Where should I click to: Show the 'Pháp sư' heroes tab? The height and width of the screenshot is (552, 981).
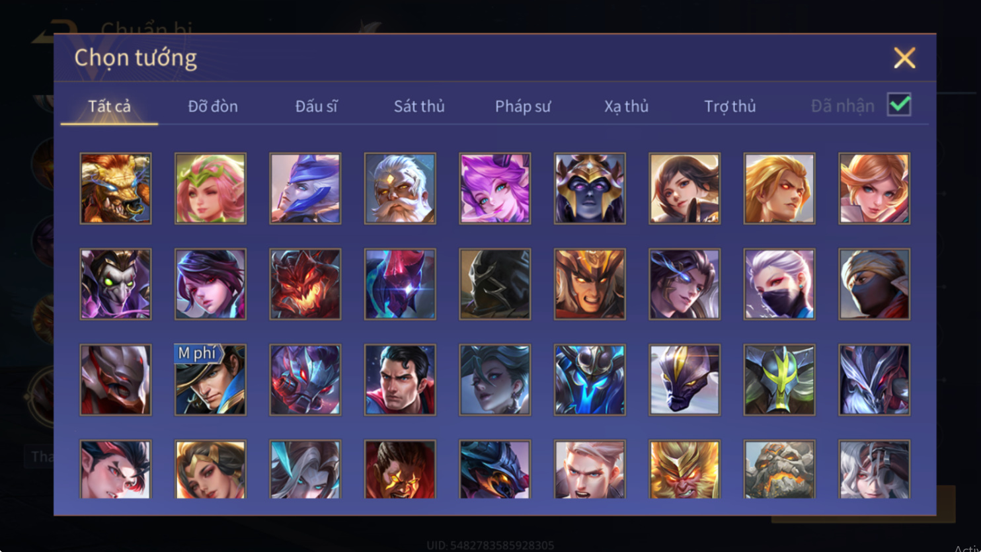[x=523, y=106]
